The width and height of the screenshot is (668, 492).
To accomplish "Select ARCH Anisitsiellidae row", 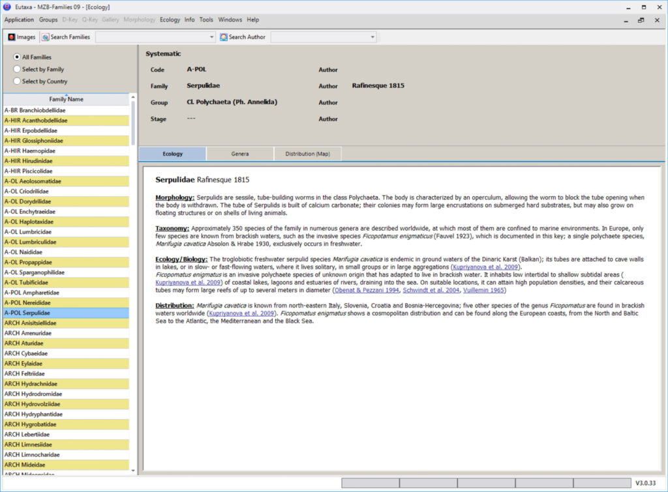I will click(x=66, y=323).
